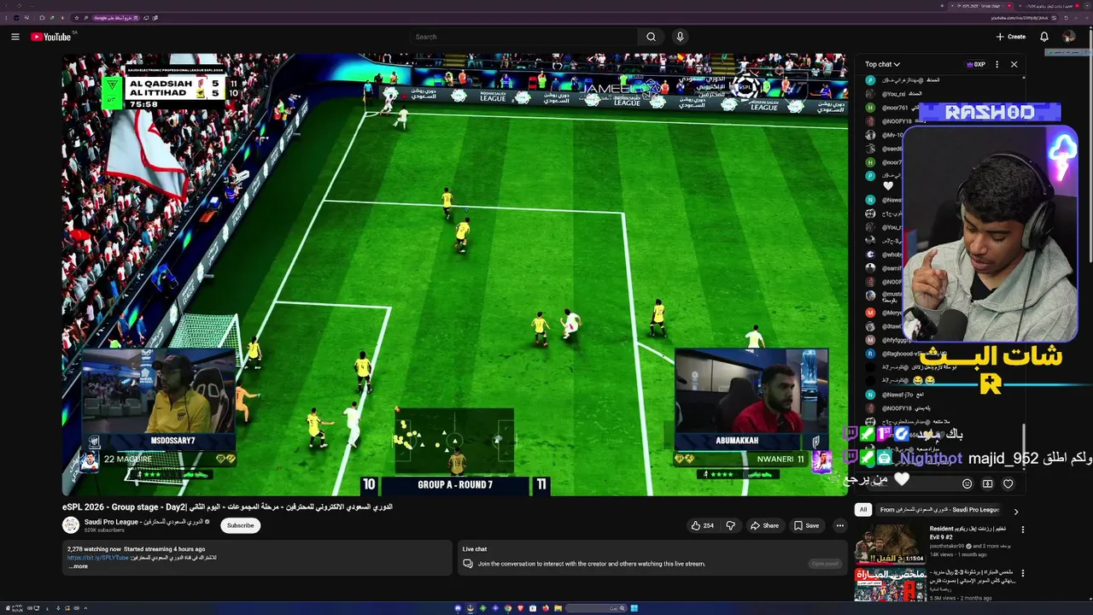This screenshot has height=615, width=1093.
Task: Follow the bit.ly/SPLYTube description link
Action: click(98, 558)
